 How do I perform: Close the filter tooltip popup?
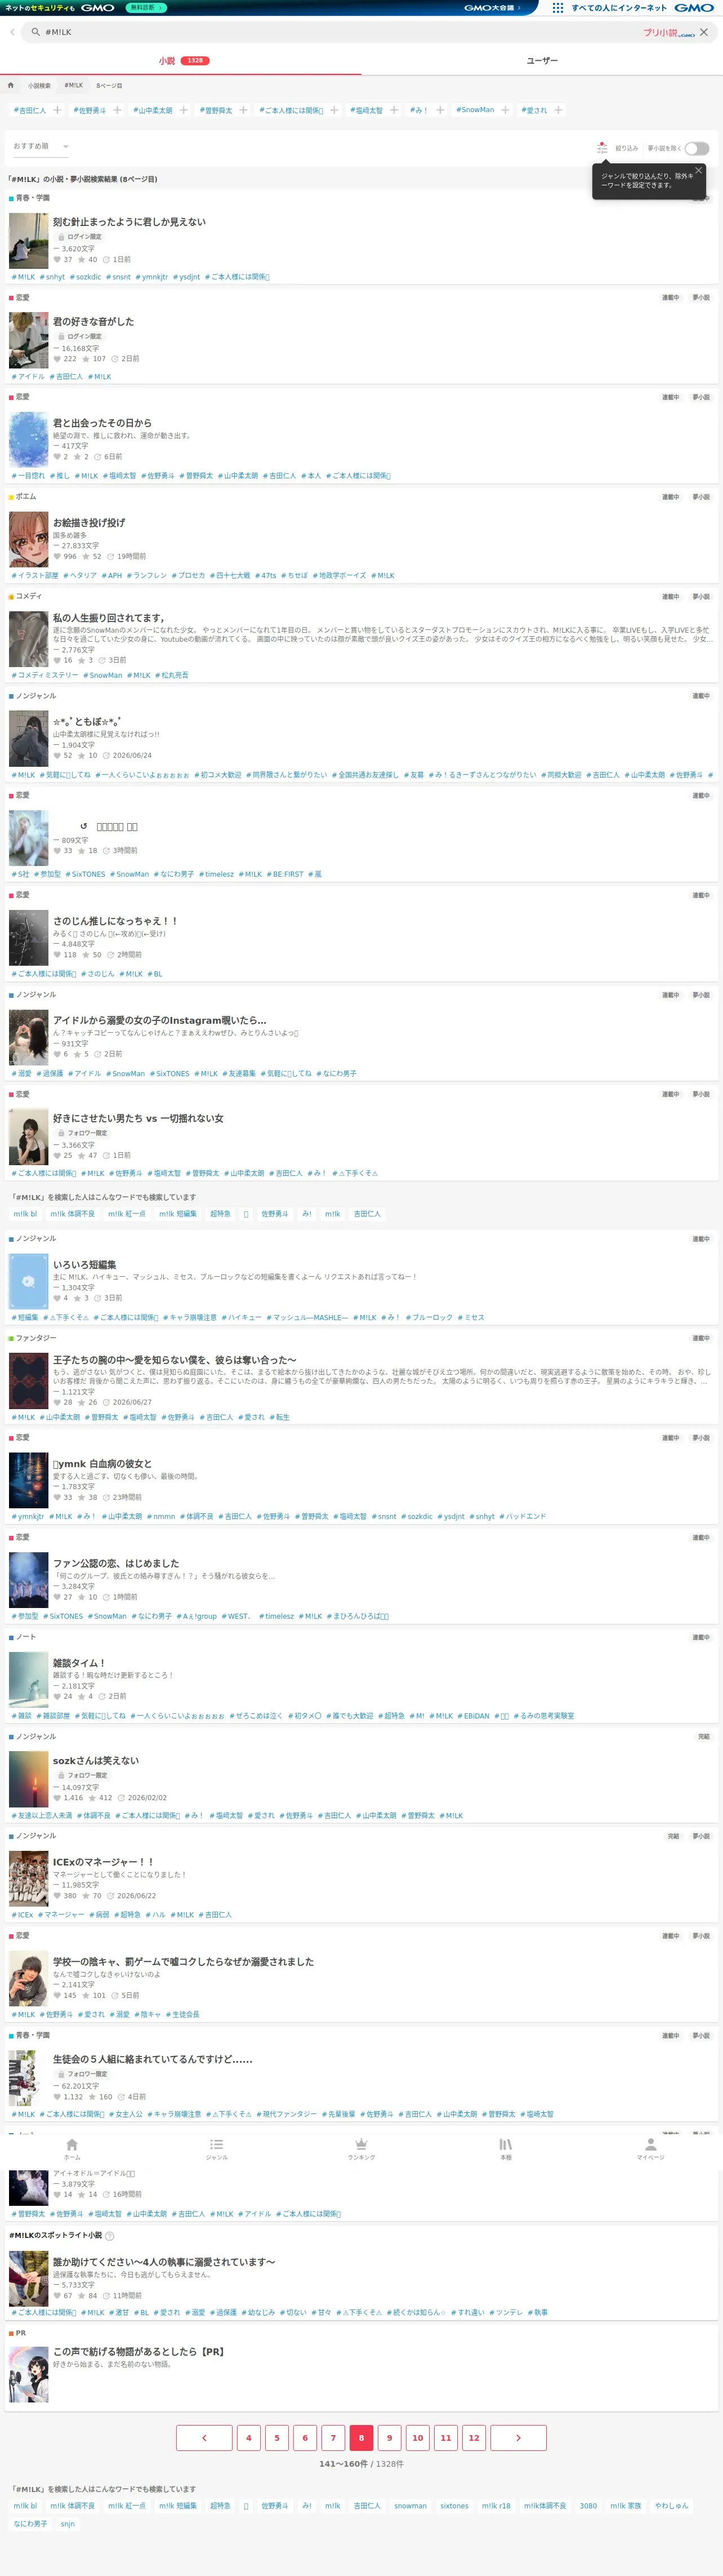coord(698,170)
